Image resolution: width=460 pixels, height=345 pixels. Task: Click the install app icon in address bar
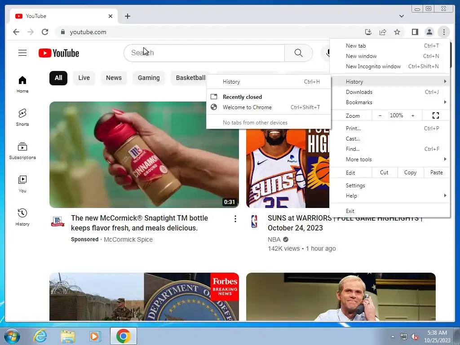pyautogui.click(x=368, y=32)
